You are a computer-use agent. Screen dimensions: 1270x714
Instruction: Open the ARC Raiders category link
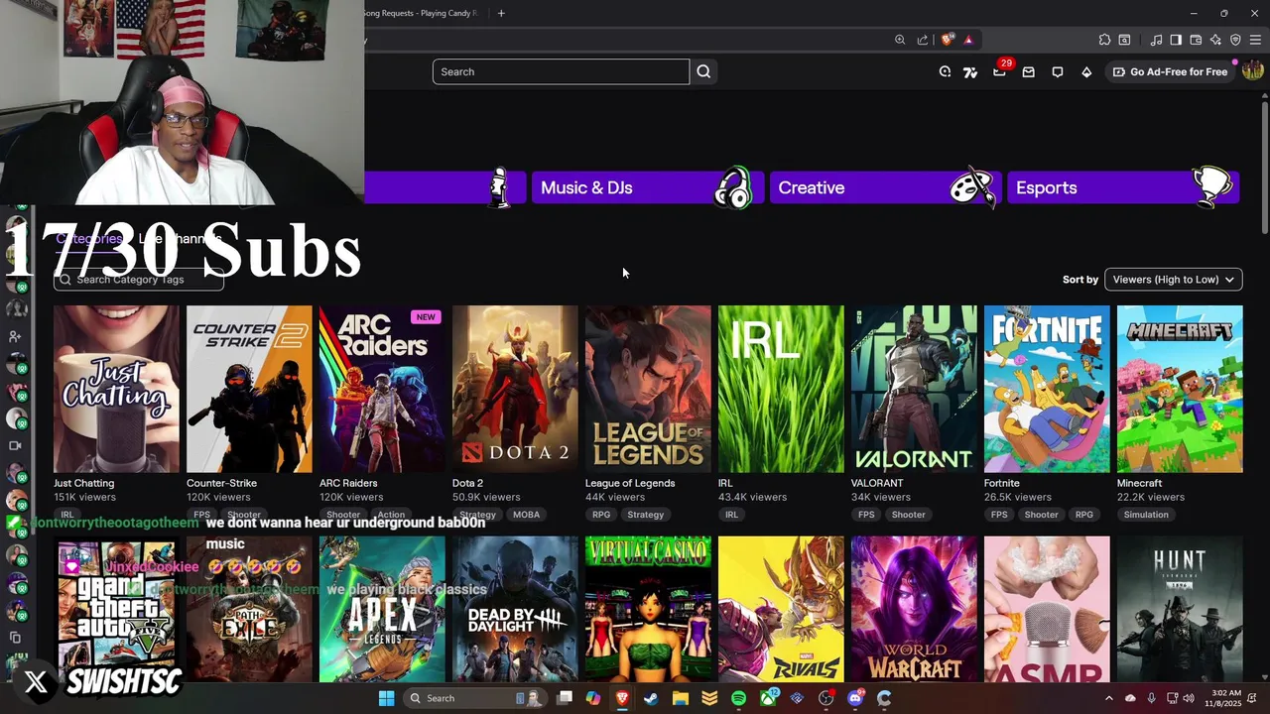click(348, 483)
